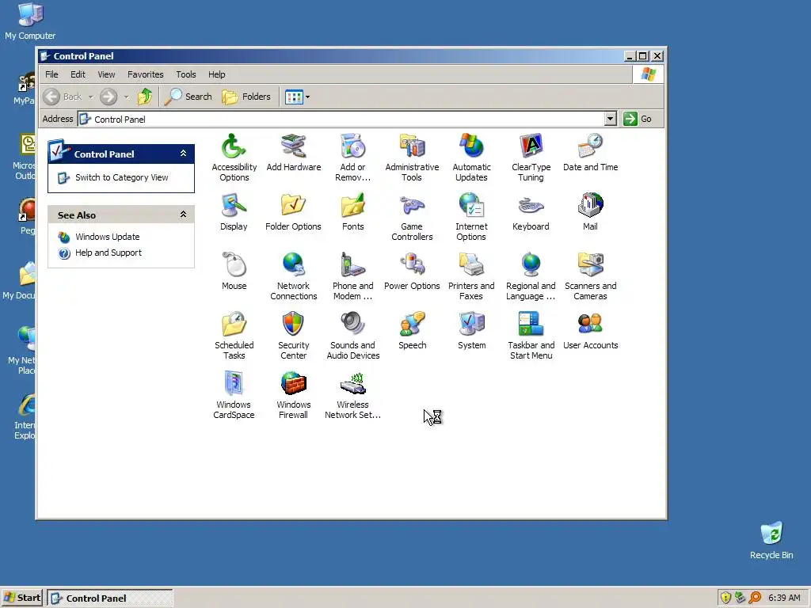The width and height of the screenshot is (811, 608).
Task: Open the Tools menu
Action: click(185, 74)
